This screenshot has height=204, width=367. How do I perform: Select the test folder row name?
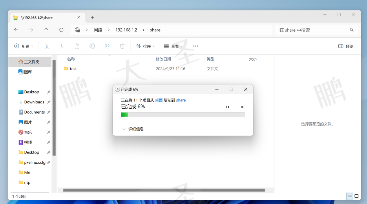click(73, 69)
